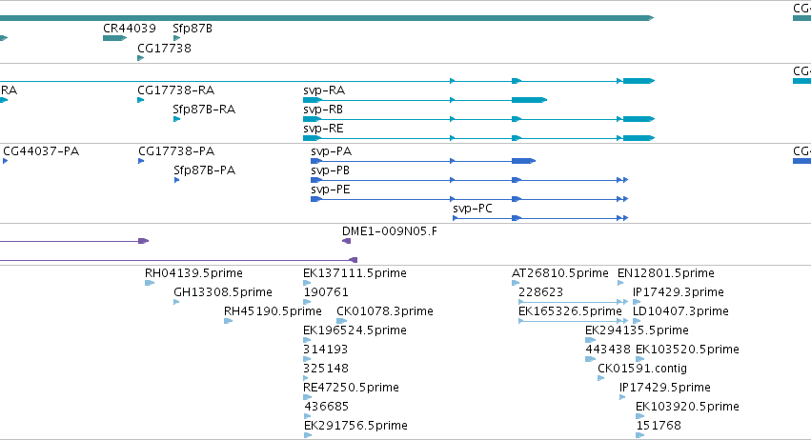Click the CK01078.3prime EST arrow
The image size is (811, 440).
(342, 321)
